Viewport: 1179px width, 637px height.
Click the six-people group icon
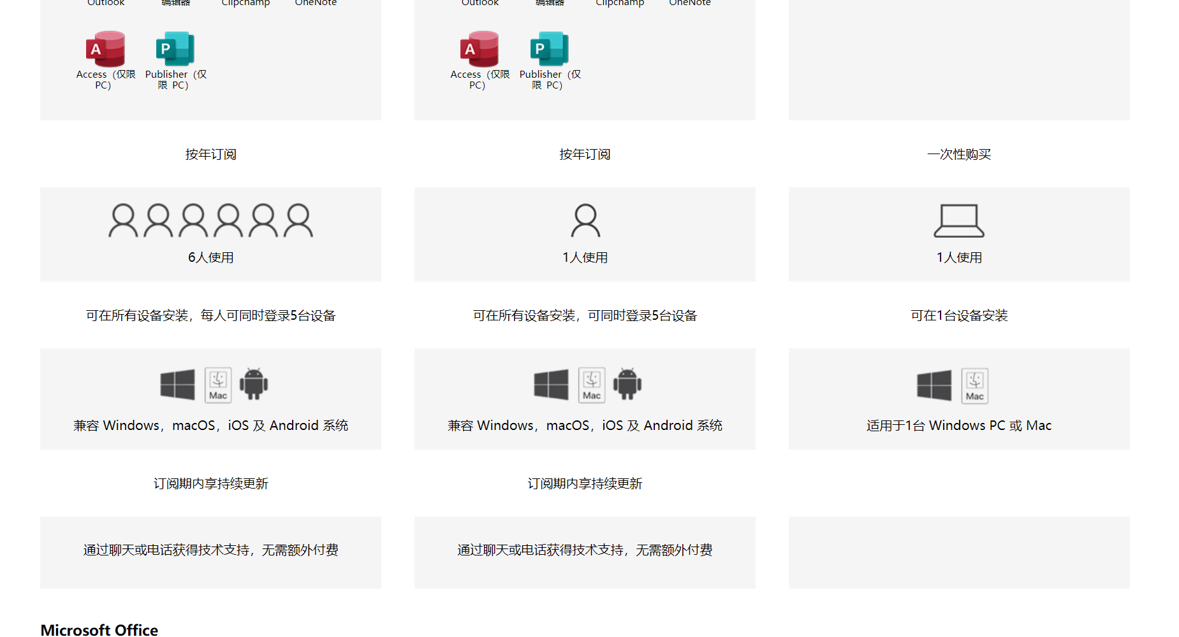pos(210,221)
